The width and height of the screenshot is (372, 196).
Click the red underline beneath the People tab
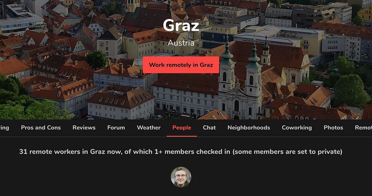182,136
